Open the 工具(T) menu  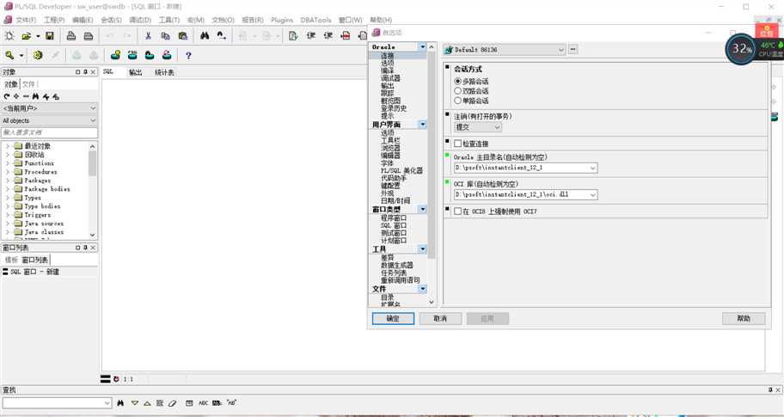[x=169, y=20]
